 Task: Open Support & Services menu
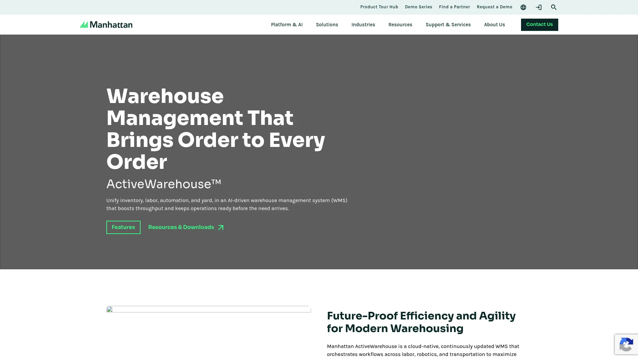tap(448, 25)
